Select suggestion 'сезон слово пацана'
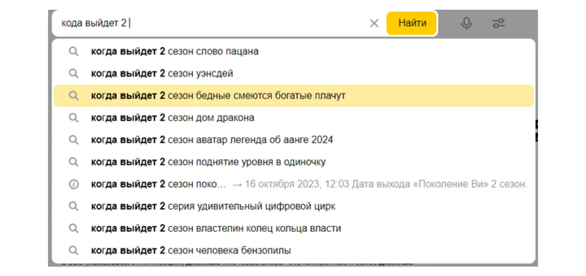 (293, 52)
